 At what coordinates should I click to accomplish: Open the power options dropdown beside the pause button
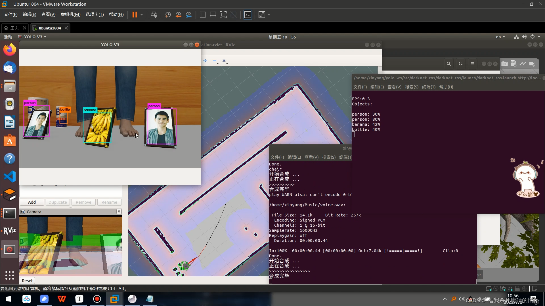point(141,14)
